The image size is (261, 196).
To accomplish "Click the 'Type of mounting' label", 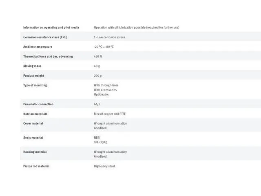I will coord(35,85).
